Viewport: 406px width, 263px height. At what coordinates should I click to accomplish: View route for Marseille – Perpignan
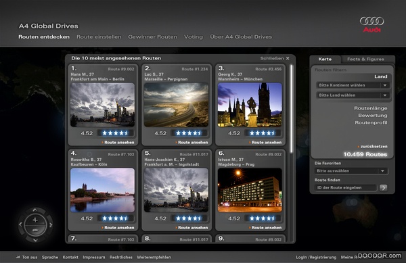[191, 143]
